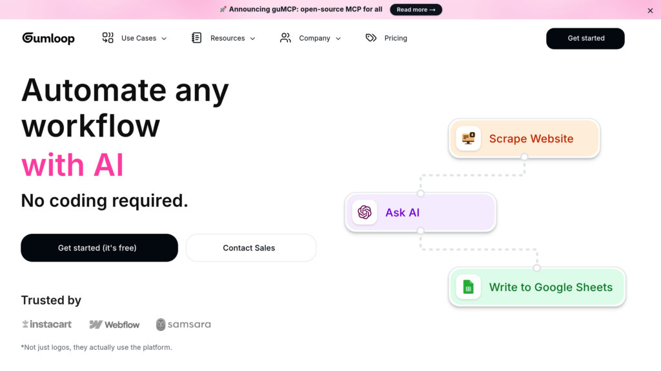Click the people icon beside Company
The width and height of the screenshot is (661, 371).
(285, 38)
